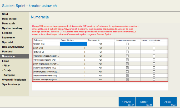Click the Dokument column header

coord(46,40)
